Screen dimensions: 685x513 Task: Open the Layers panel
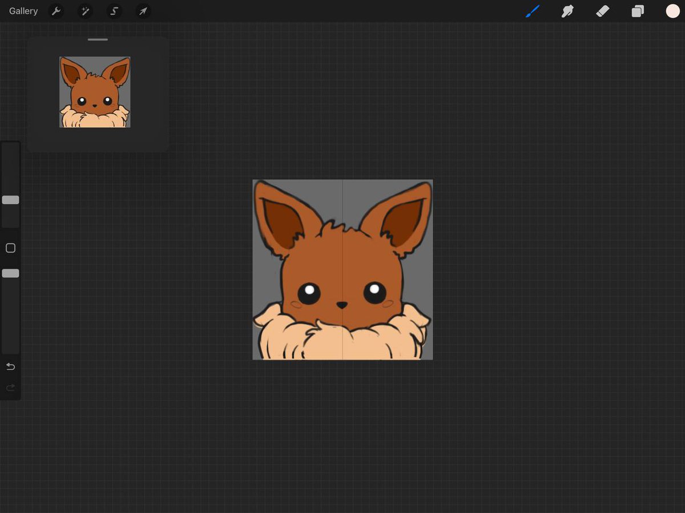tap(638, 11)
